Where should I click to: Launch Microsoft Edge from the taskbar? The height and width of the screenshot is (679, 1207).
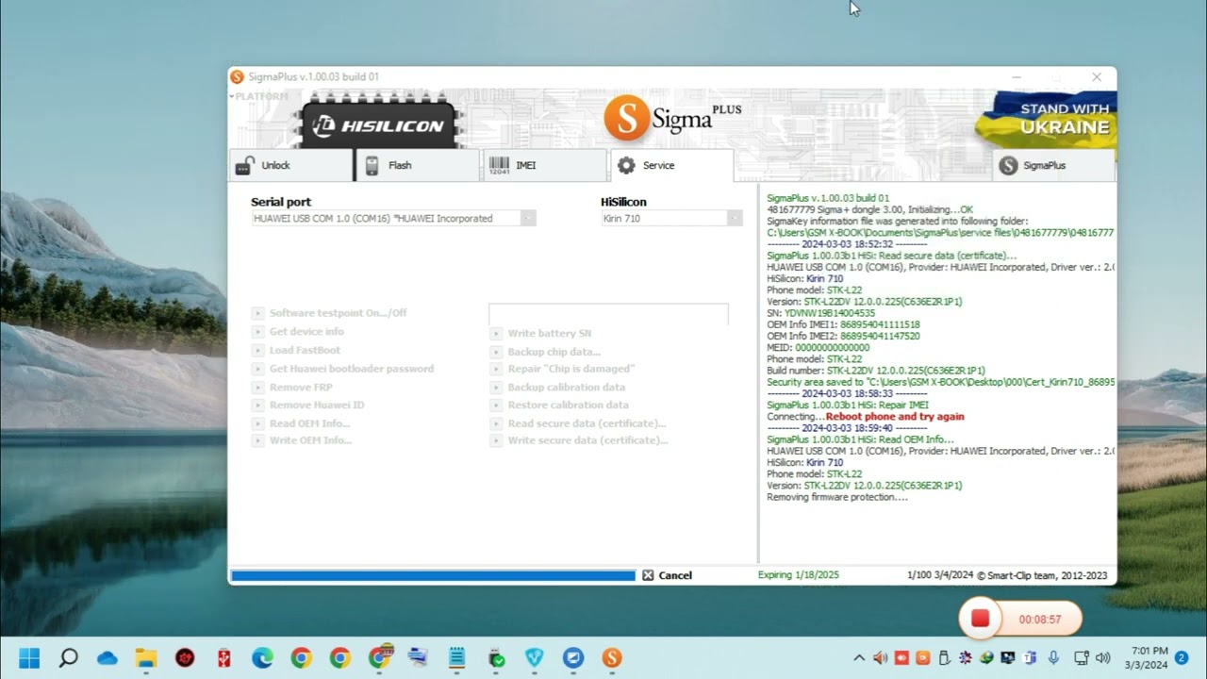(x=262, y=657)
